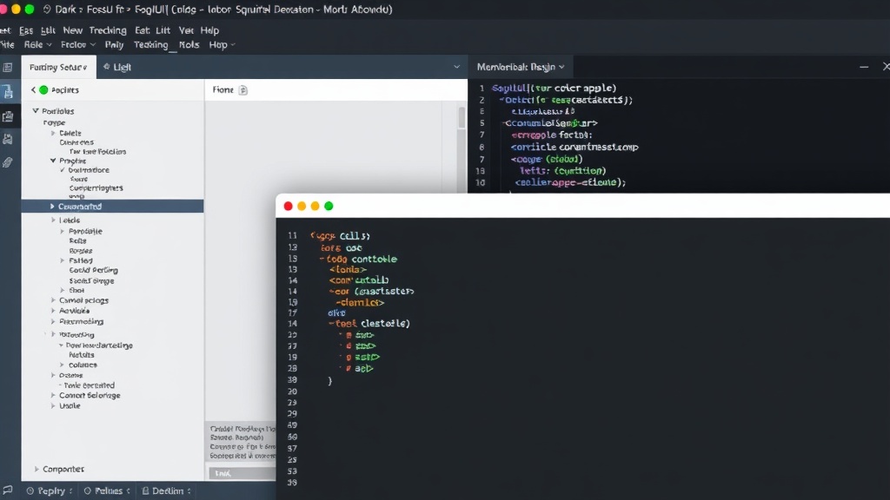Click line 1 of the background editor code
The image size is (890, 500).
(554, 88)
